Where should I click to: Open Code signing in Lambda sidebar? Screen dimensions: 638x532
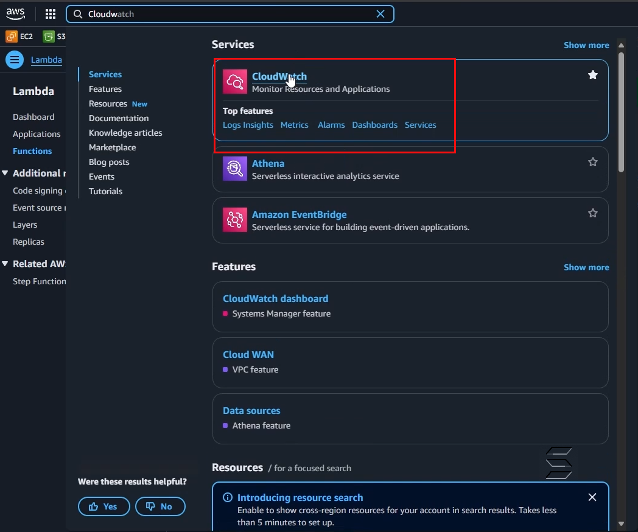tap(39, 191)
